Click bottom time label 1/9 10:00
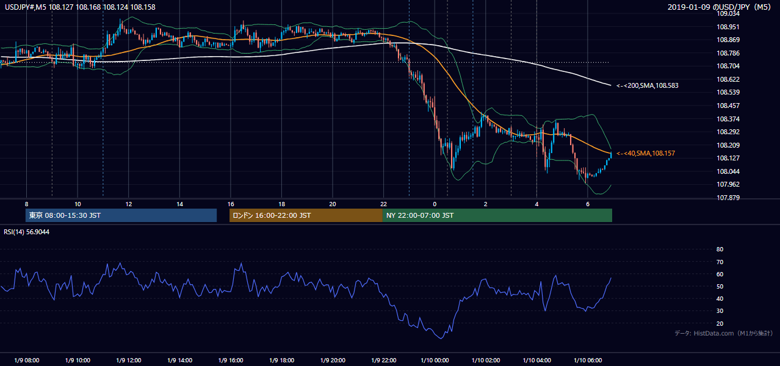 tap(78, 361)
